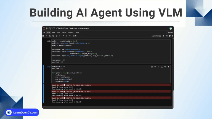Open the Edit menu
This screenshot has width=212, height=119.
click(x=48, y=32)
